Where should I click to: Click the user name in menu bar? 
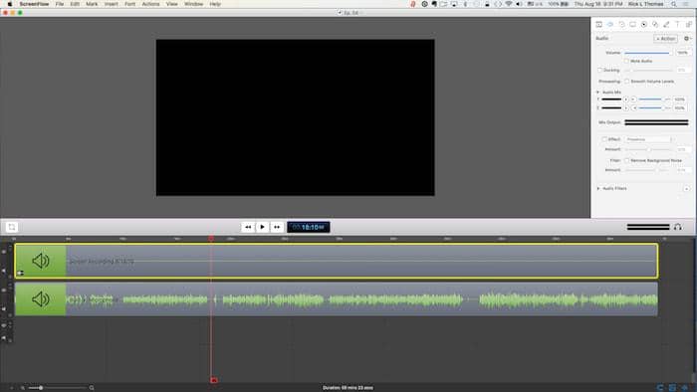646,4
